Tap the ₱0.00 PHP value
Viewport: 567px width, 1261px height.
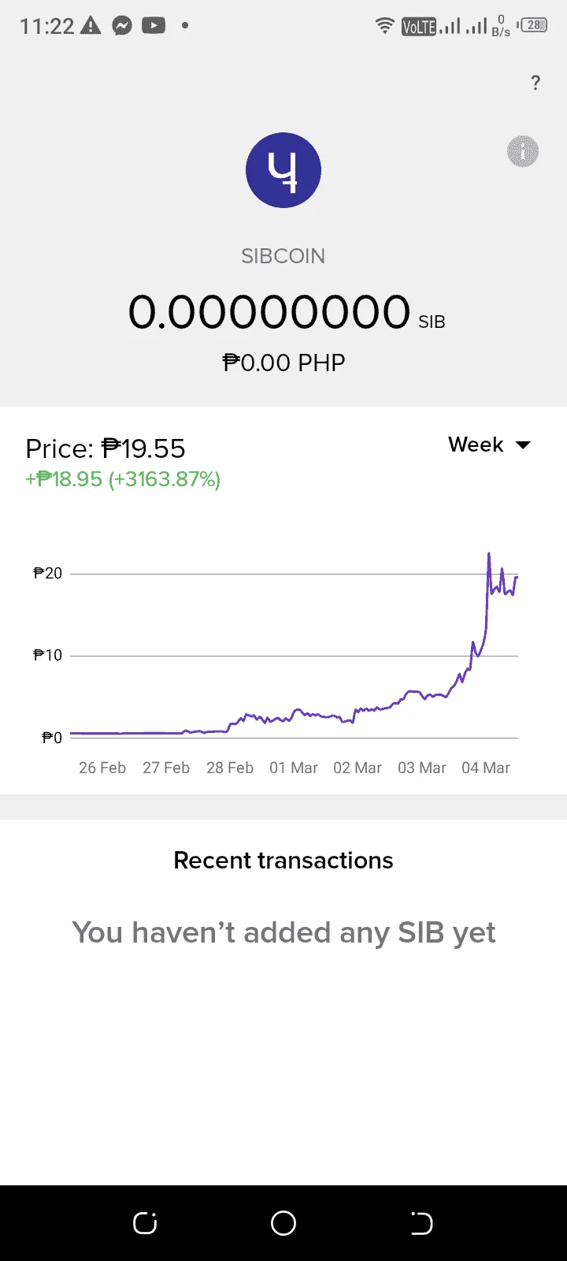click(283, 363)
